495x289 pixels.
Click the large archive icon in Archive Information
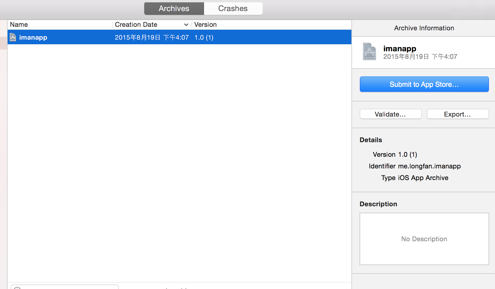point(369,52)
